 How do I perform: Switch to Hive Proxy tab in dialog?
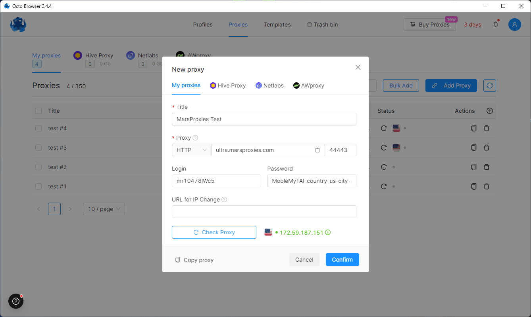228,85
